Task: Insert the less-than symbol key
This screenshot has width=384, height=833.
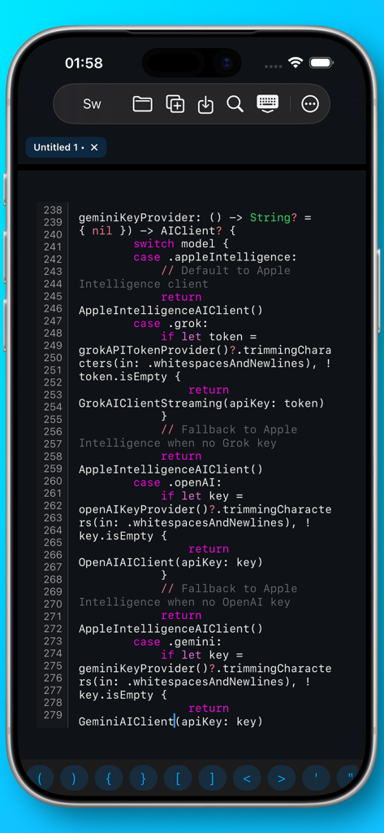Action: point(247,778)
